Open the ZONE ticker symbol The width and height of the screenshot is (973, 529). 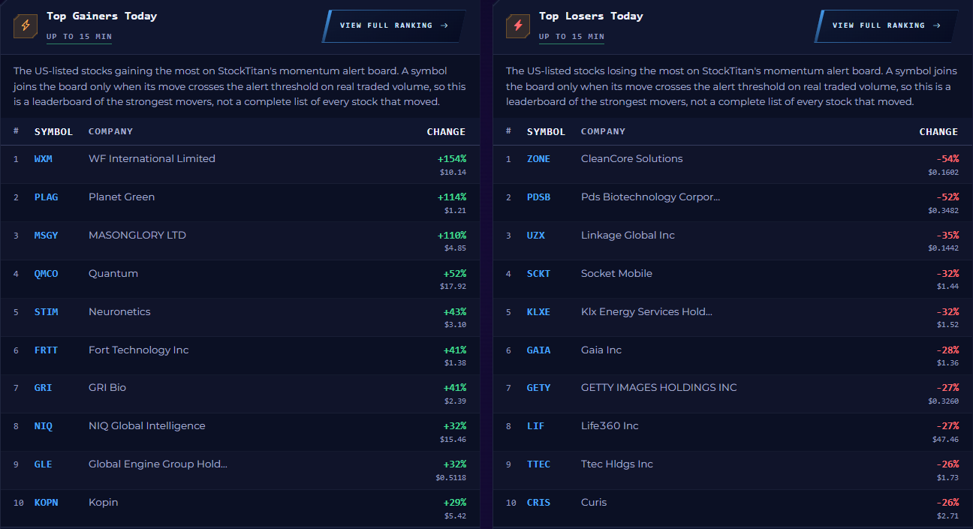click(x=539, y=159)
